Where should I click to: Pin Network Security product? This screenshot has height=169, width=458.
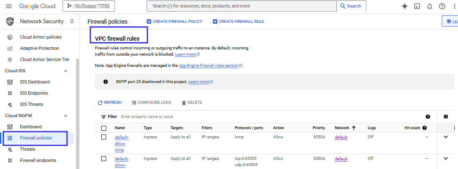point(72,21)
